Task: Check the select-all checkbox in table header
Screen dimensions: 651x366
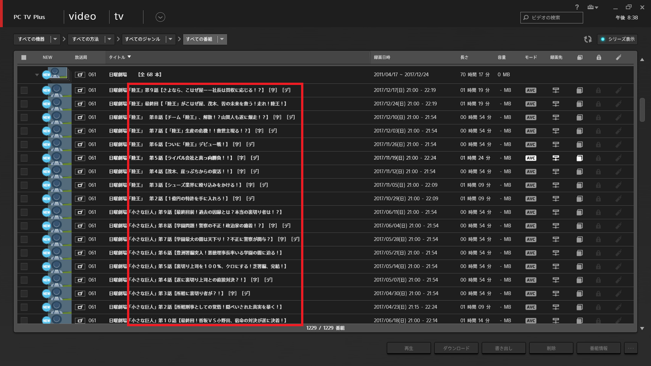Action: coord(24,57)
